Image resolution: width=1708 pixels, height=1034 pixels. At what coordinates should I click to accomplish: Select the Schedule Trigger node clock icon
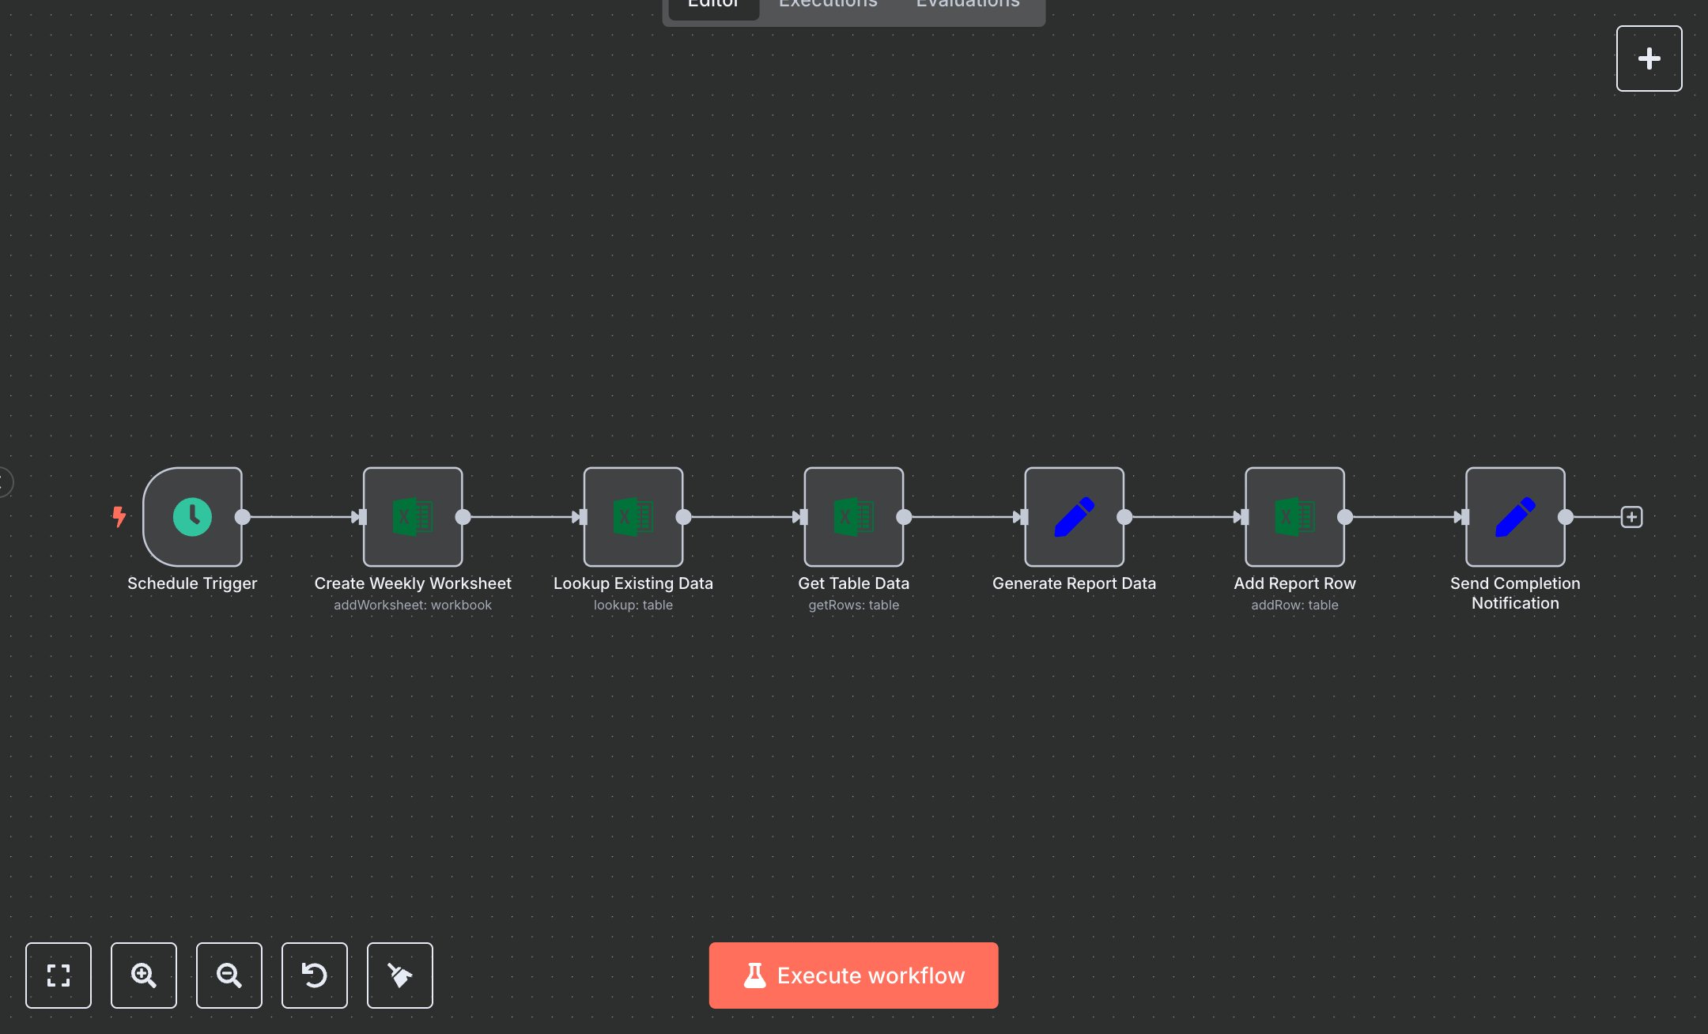point(192,517)
